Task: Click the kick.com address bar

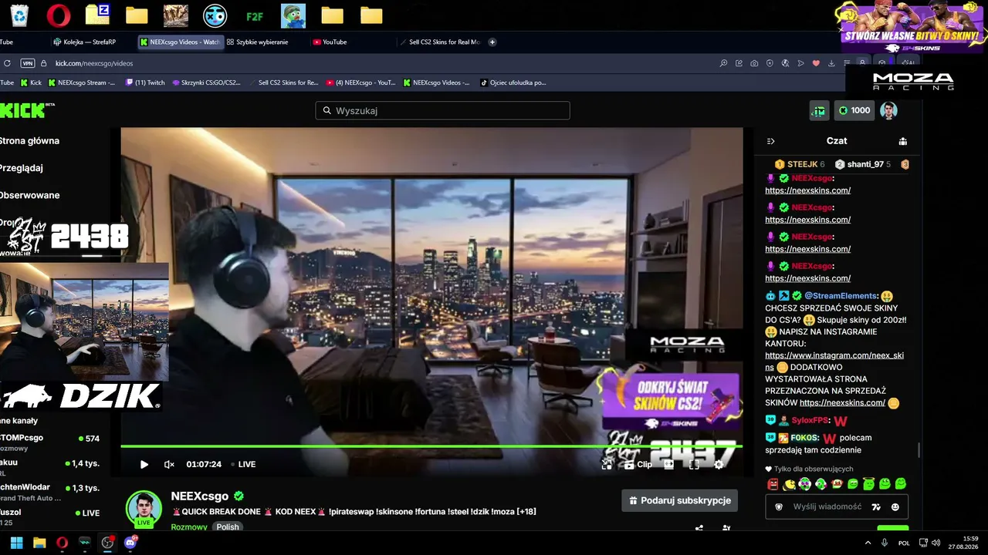Action: click(x=94, y=63)
